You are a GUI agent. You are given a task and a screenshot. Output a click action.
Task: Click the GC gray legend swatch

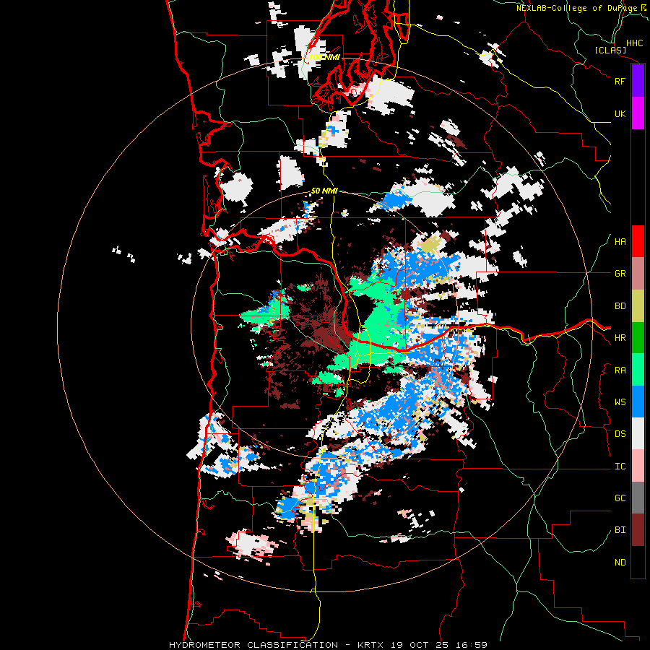tap(638, 498)
